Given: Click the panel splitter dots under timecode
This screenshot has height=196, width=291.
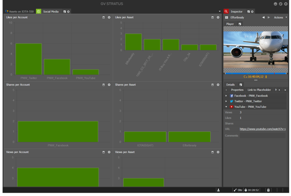Looking at the screenshot, I should (x=256, y=80).
